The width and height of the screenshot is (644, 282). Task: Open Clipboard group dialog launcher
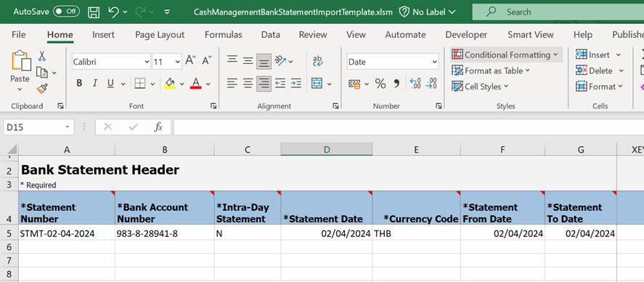pyautogui.click(x=61, y=106)
